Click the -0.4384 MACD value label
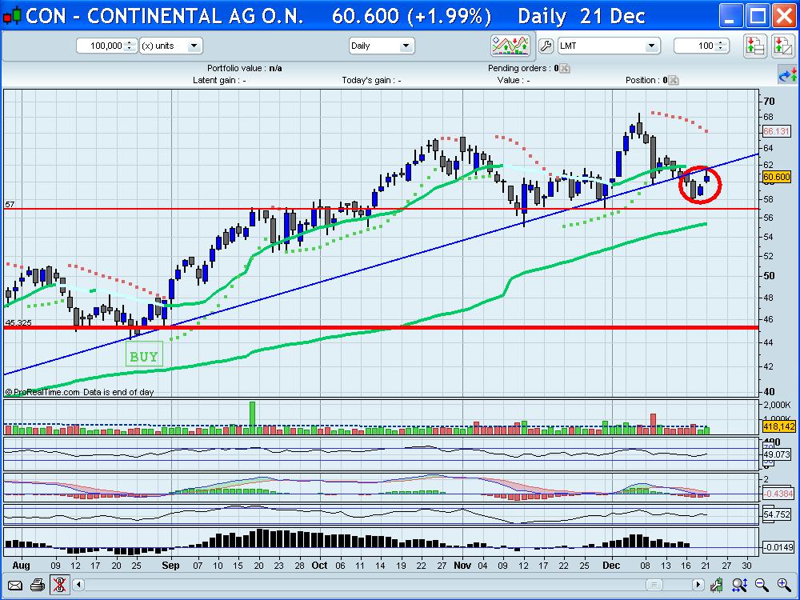The height and width of the screenshot is (600, 800). point(778,494)
